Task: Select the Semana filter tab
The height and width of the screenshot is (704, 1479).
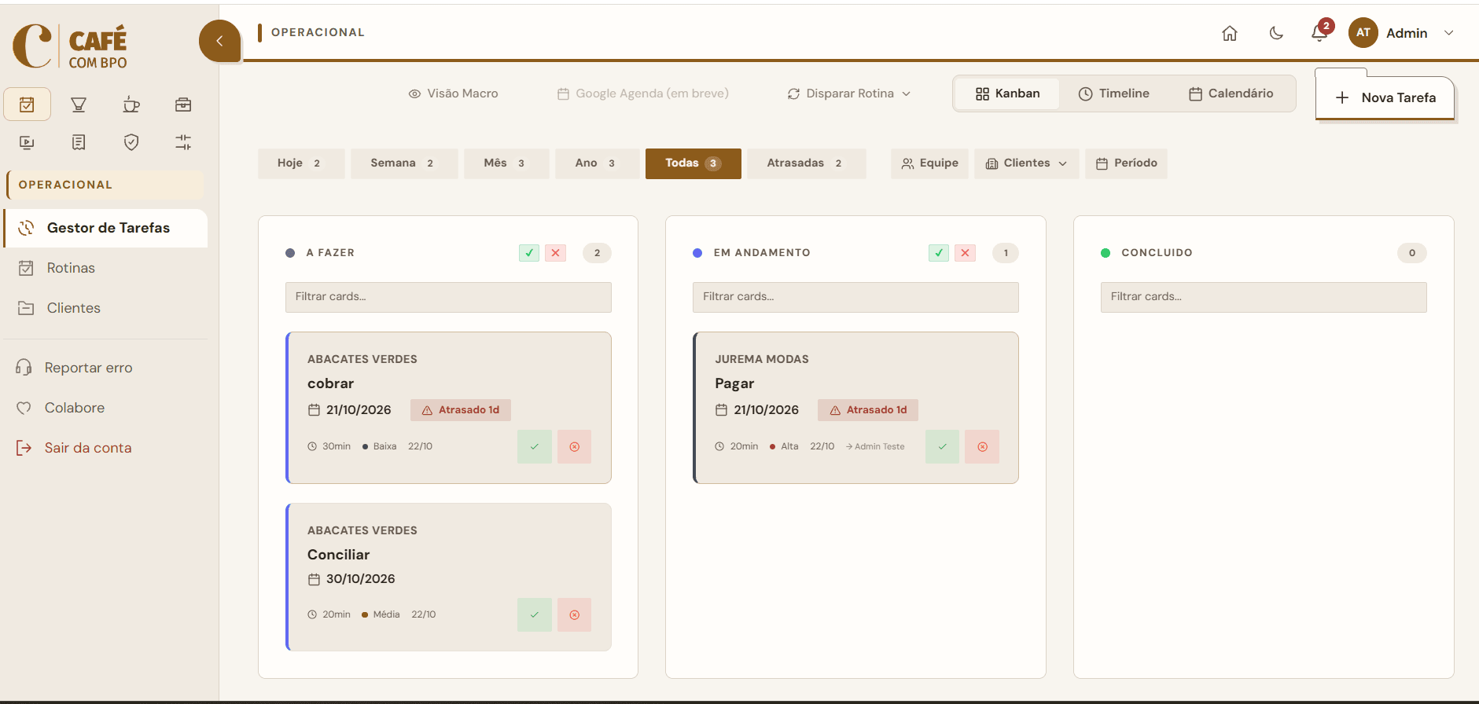Action: (x=404, y=163)
